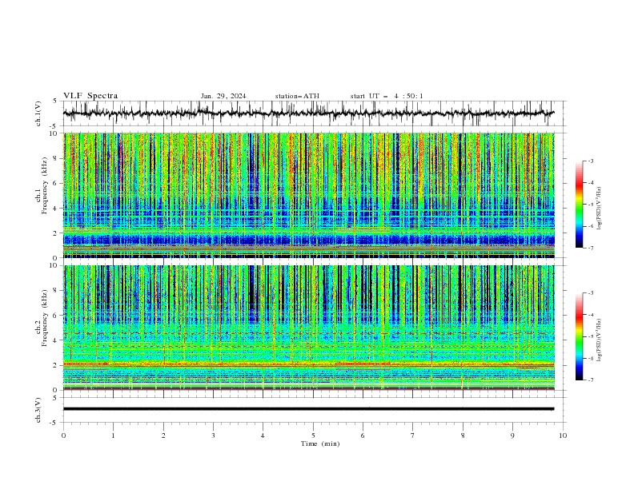Click the "2" tick on the time axis
Viewport: 634px width, 489px height.
pyautogui.click(x=163, y=435)
